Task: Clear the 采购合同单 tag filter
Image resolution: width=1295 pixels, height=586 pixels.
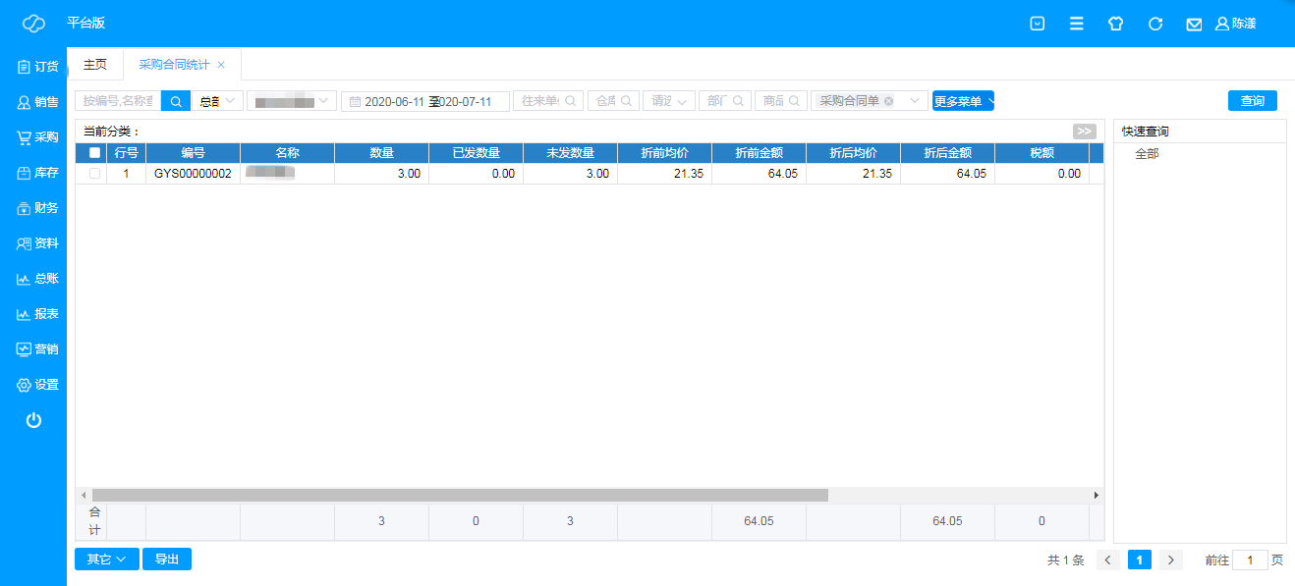Action: (888, 101)
